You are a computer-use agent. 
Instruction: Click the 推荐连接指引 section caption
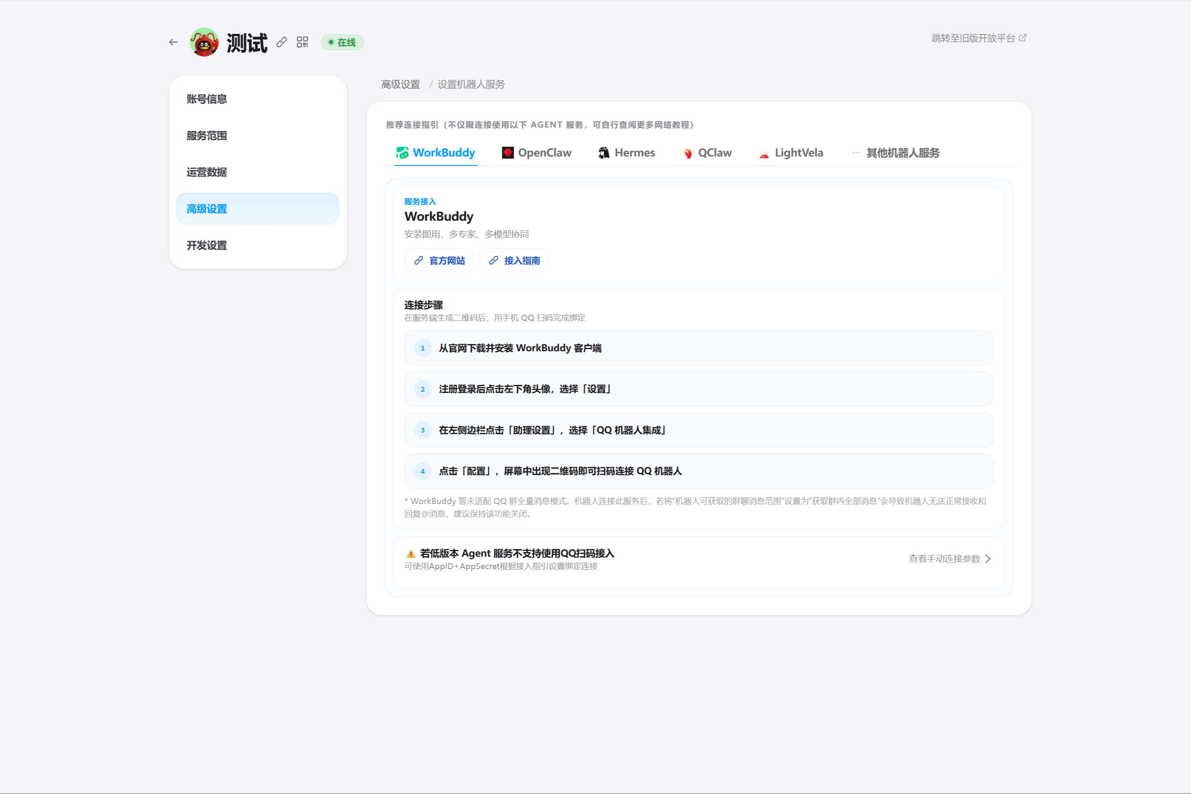(540, 125)
